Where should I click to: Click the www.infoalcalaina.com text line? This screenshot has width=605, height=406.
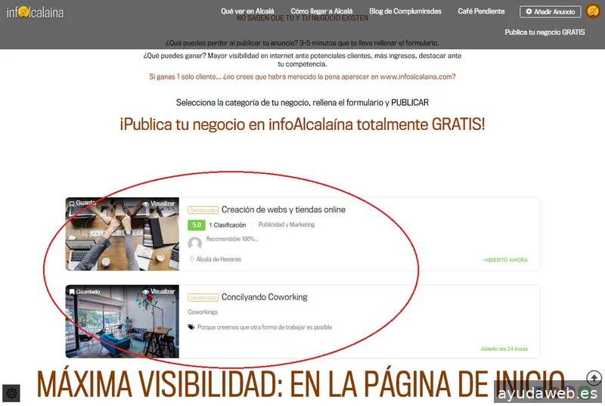[302, 76]
